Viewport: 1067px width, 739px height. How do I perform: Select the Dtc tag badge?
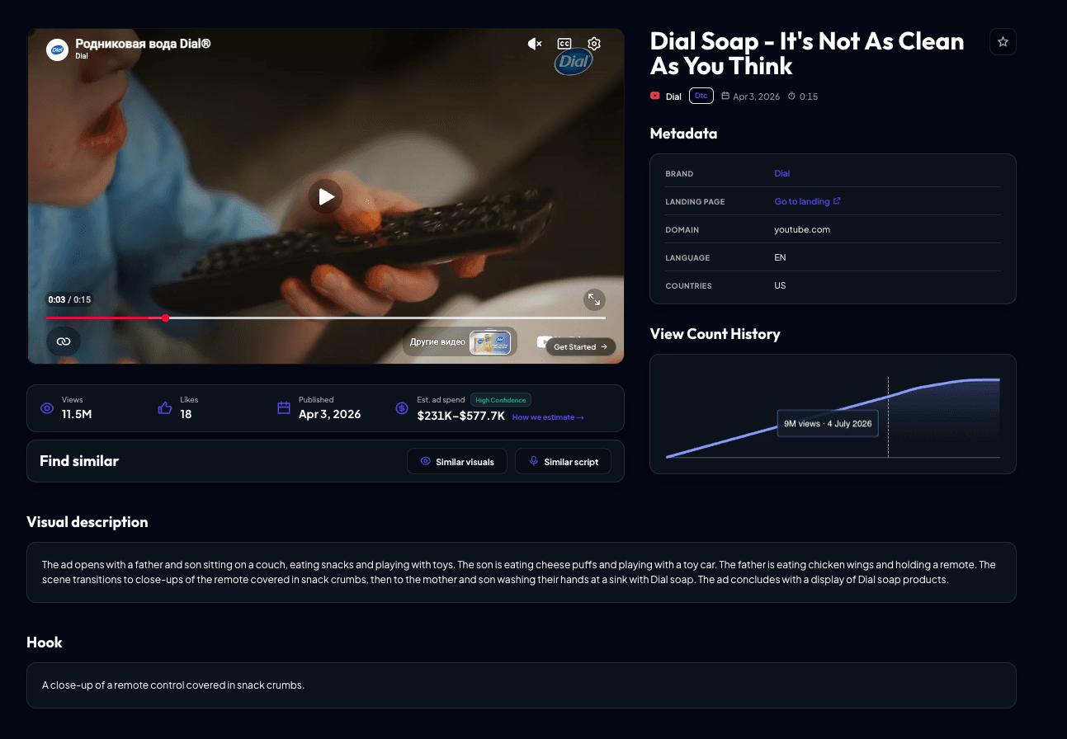pos(701,96)
